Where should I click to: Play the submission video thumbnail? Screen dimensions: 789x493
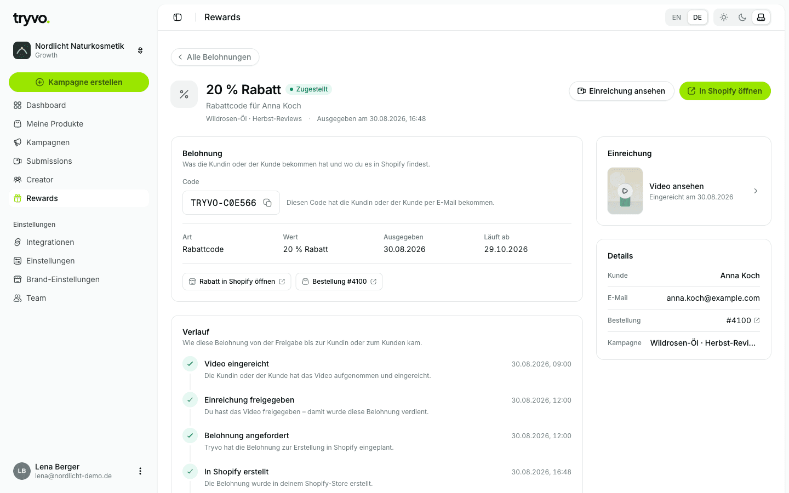pos(625,191)
